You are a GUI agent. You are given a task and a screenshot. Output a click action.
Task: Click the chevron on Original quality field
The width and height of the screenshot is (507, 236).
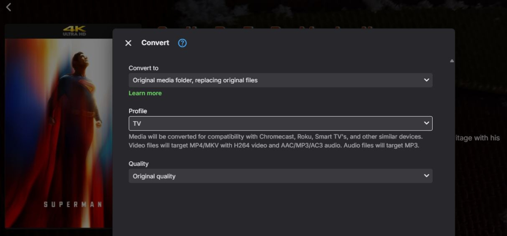click(x=426, y=176)
